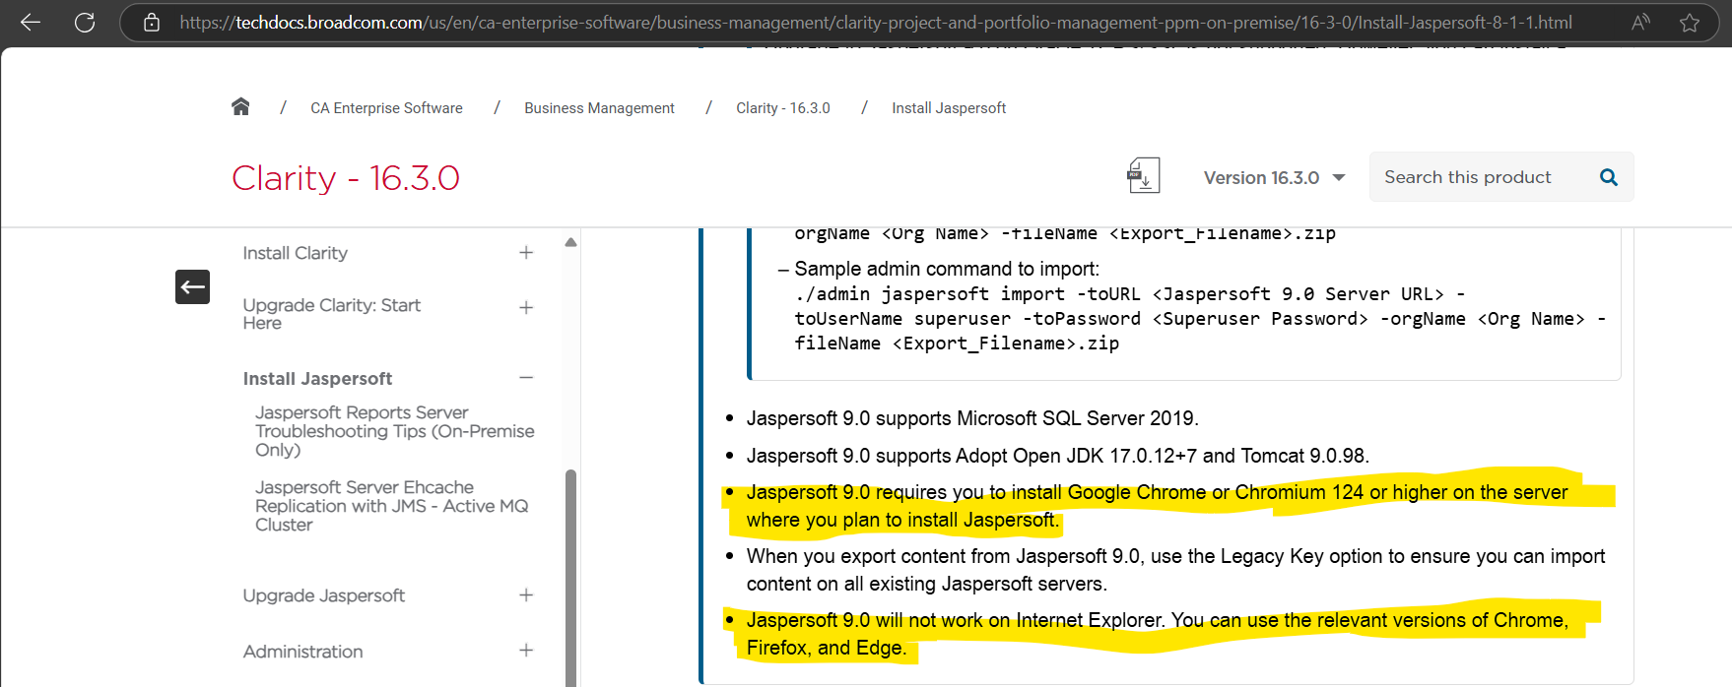Click 'Sample admin command to import:' text

[947, 269]
